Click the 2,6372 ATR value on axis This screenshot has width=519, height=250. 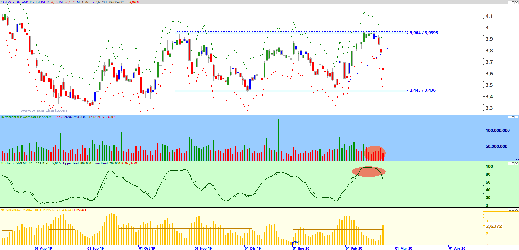click(494, 226)
